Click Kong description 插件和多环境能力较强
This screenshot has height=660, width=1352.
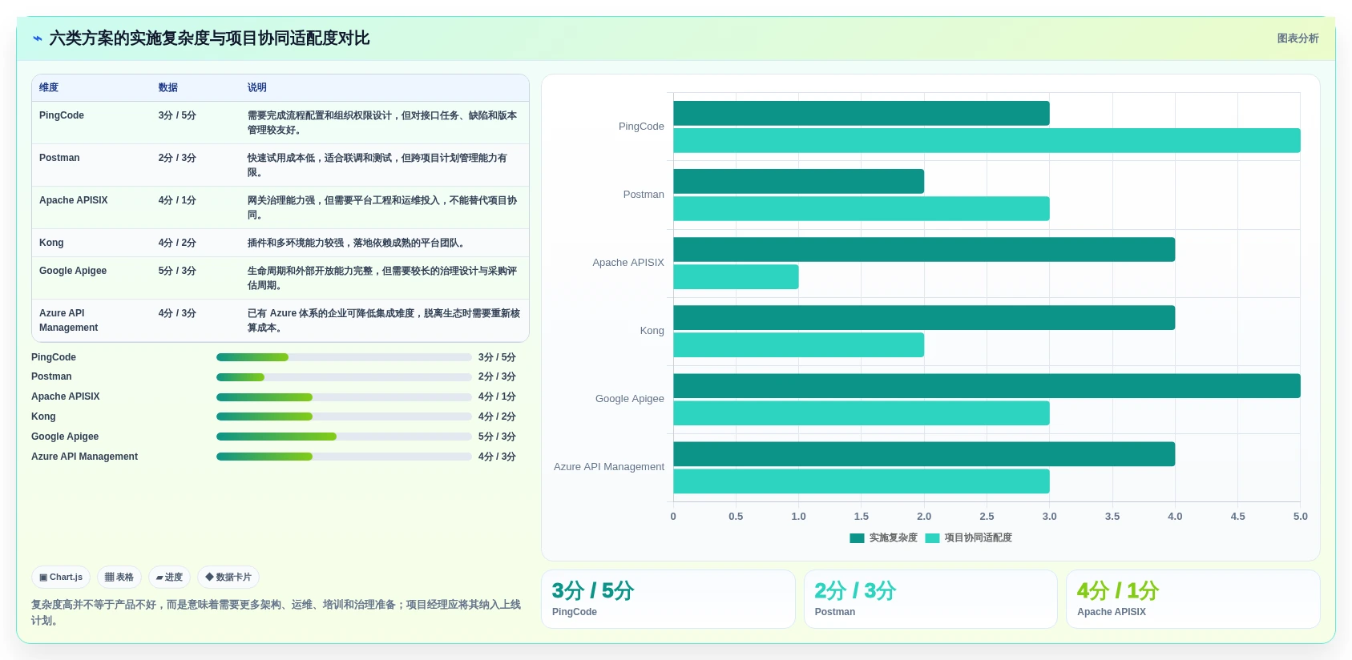[357, 243]
